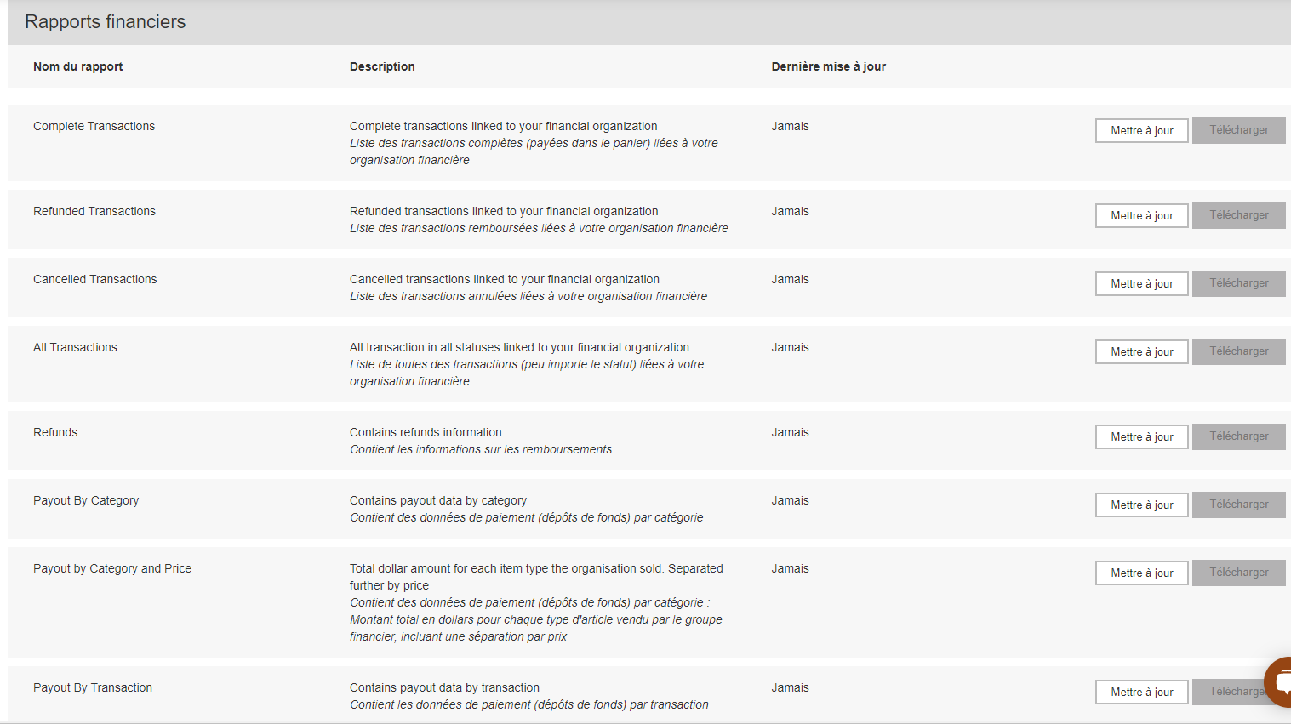Update the All Transactions report
Image resolution: width=1291 pixels, height=724 pixels.
pyautogui.click(x=1141, y=351)
